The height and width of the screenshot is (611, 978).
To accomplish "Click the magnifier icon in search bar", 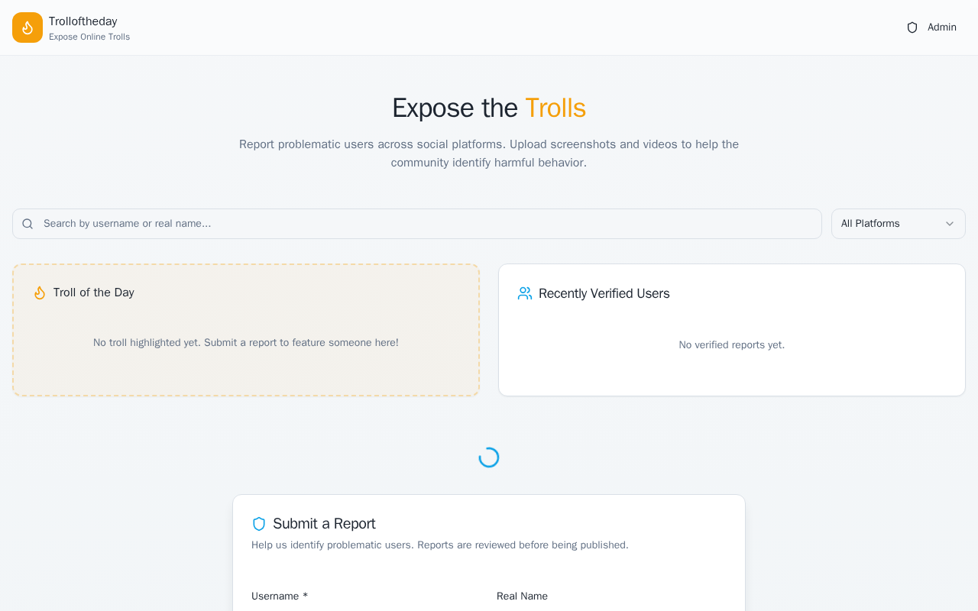I will click(28, 224).
